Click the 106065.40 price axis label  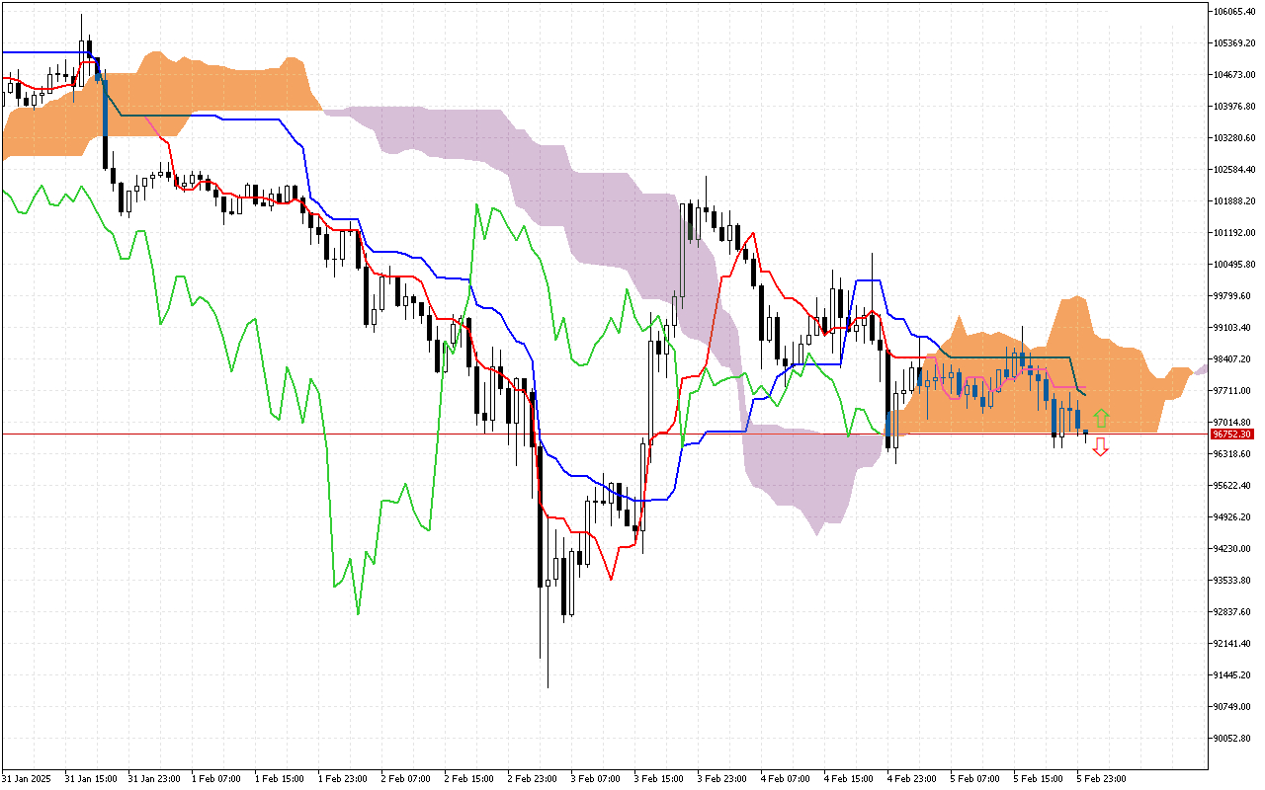(1235, 12)
